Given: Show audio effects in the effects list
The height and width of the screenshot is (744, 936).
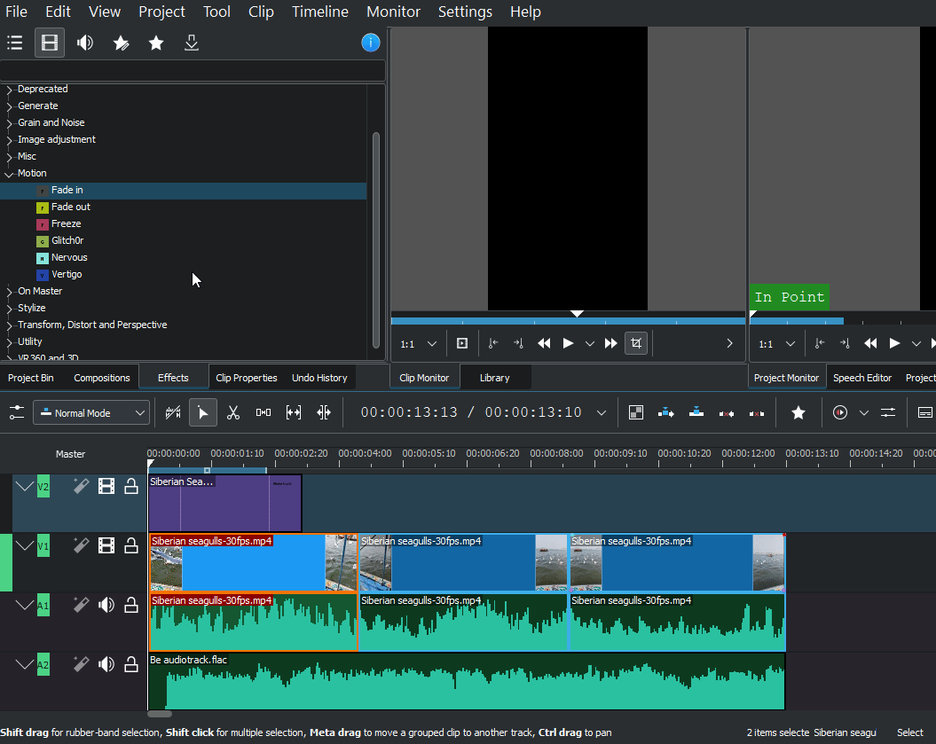Looking at the screenshot, I should [x=85, y=43].
